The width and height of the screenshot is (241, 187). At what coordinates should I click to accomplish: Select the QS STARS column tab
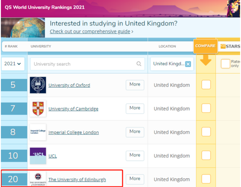tap(230, 46)
